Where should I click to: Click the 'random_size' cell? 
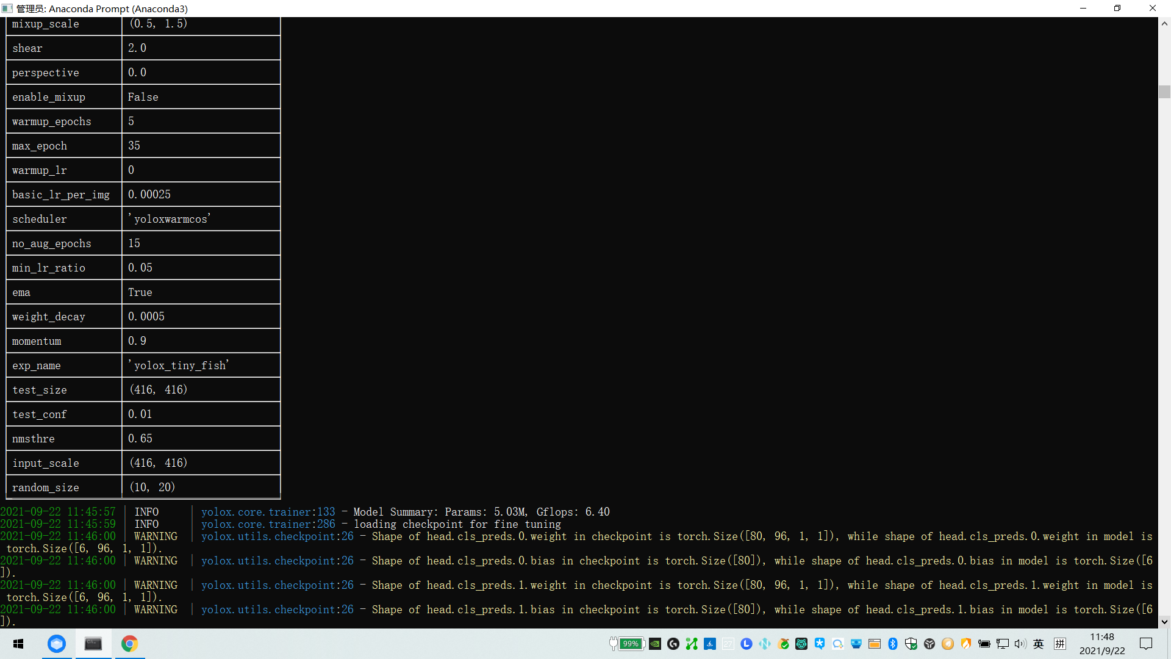click(64, 488)
